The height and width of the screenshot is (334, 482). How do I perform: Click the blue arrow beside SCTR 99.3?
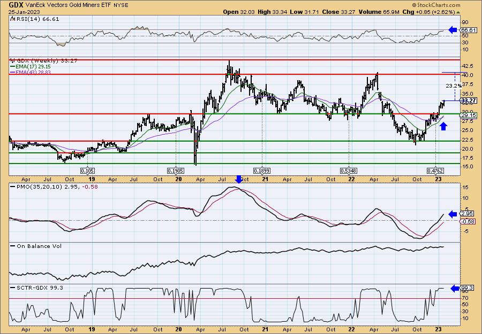(455, 289)
